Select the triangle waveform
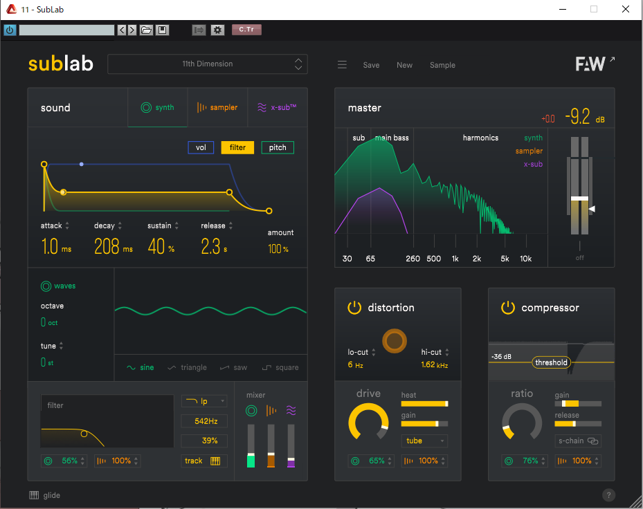The image size is (643, 509). click(188, 368)
